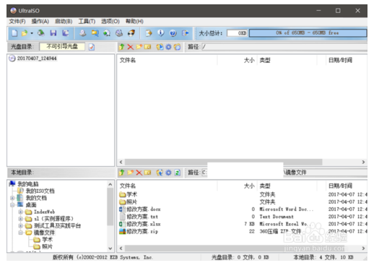
Task: Select 照片 subfolder in local tree
Action: coord(47,246)
